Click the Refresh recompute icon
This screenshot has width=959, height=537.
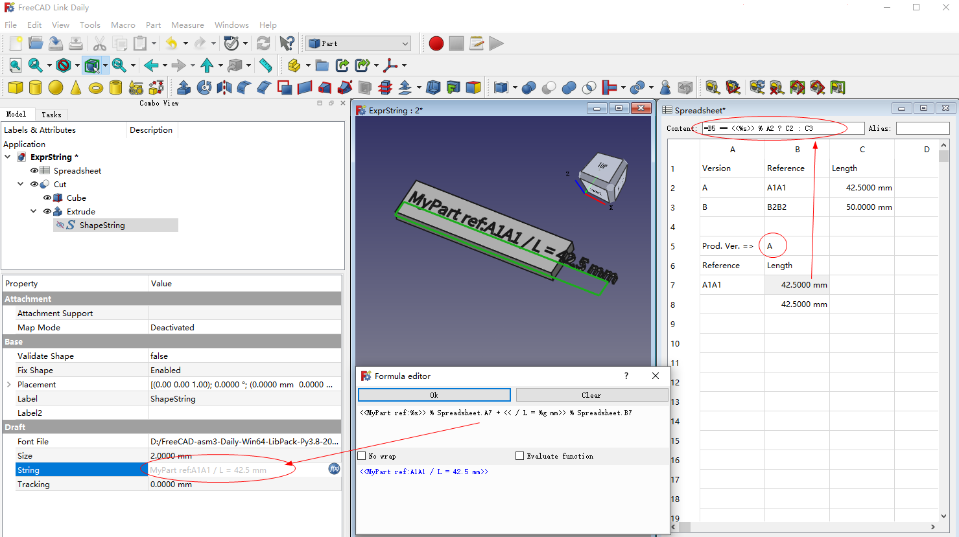click(263, 43)
